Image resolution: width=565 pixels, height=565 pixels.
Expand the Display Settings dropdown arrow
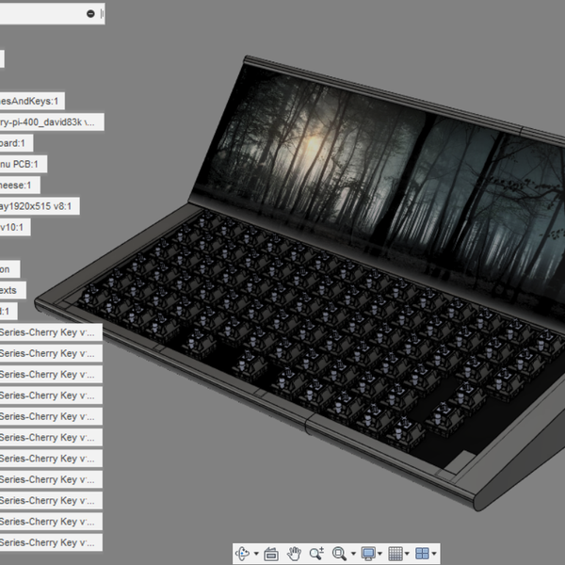[380, 555]
